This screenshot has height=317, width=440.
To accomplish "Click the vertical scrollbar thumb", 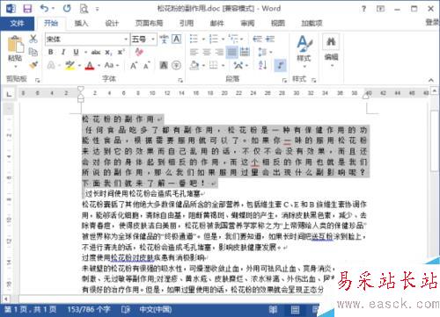I will (x=436, y=140).
